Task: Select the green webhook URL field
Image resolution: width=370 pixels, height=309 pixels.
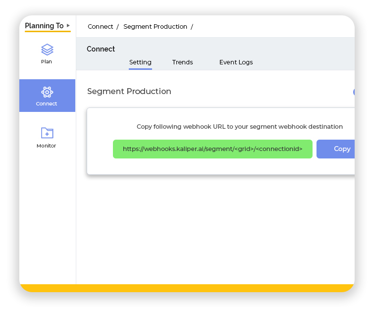Action: click(x=212, y=149)
